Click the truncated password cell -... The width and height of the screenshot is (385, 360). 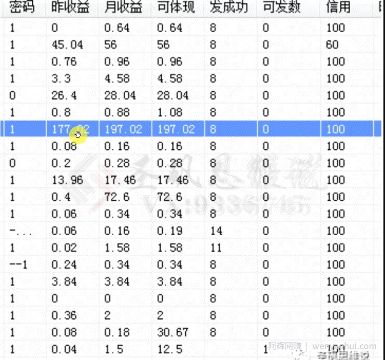[21, 231]
